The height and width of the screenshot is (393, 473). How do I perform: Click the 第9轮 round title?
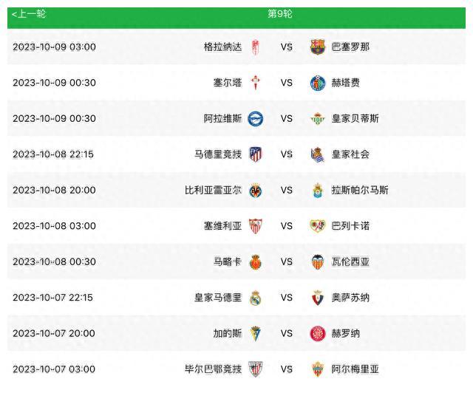(x=280, y=13)
